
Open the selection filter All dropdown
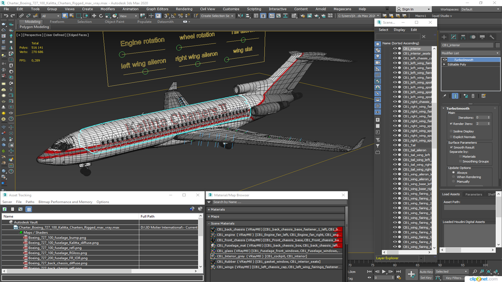click(51, 16)
